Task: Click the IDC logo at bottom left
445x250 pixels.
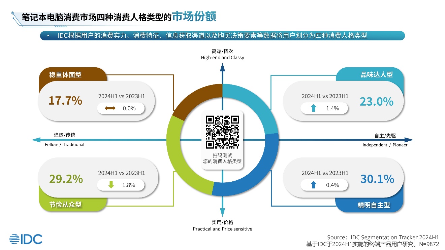Action: [x=26, y=239]
